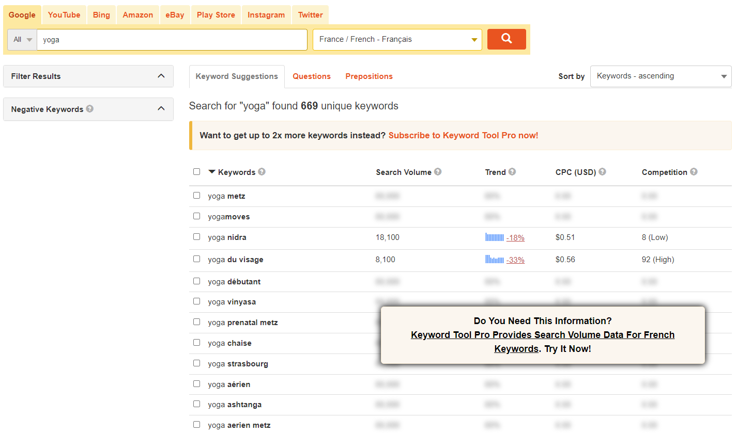Open the All search type dropdown
This screenshot has height=434, width=737.
tap(22, 40)
